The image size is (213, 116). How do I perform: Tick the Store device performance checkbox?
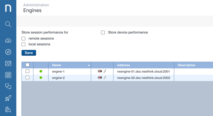coord(103,33)
